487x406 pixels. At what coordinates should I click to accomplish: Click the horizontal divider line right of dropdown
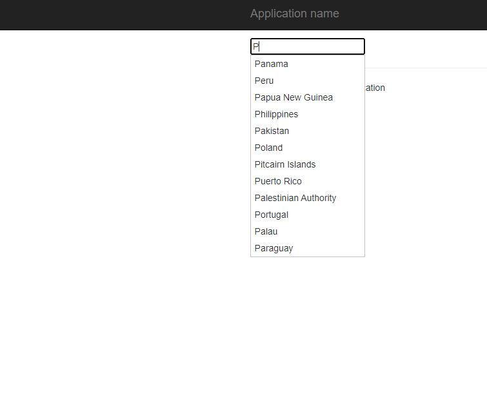[426, 68]
